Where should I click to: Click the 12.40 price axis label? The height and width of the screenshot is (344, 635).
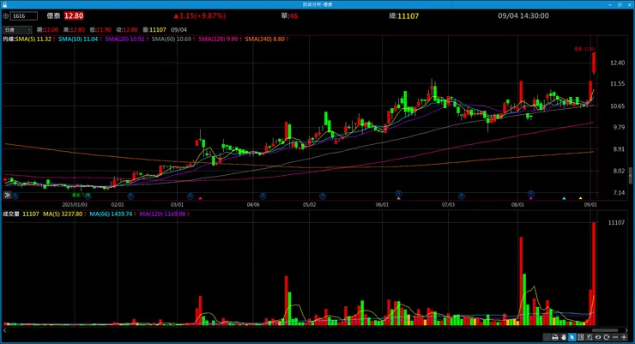click(x=617, y=63)
